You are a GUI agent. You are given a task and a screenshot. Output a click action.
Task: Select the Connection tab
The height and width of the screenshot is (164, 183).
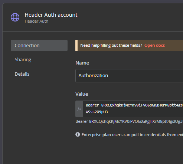[x=39, y=45]
